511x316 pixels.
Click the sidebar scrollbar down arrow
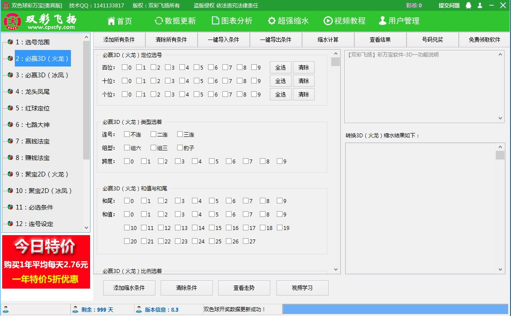86,228
